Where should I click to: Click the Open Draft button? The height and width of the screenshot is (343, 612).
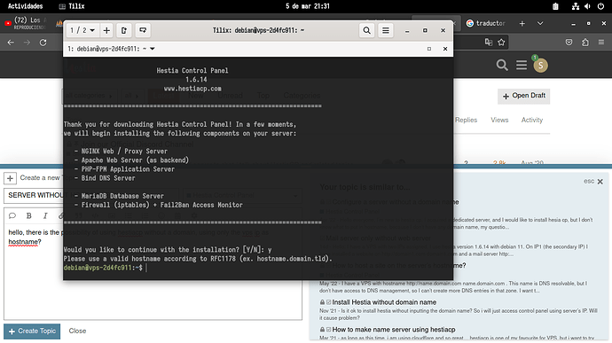(524, 96)
